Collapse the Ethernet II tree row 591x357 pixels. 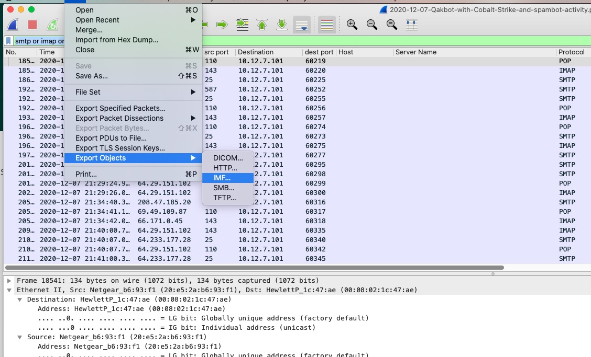(x=9, y=290)
